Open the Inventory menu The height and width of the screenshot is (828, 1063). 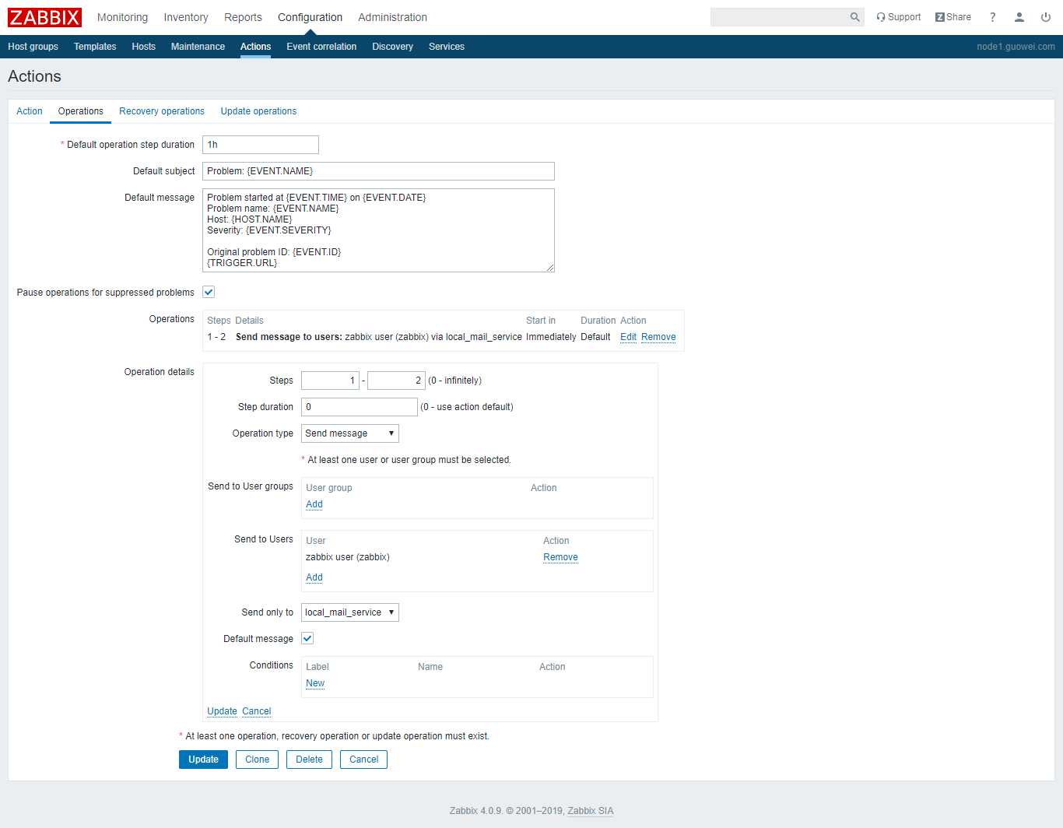click(186, 17)
